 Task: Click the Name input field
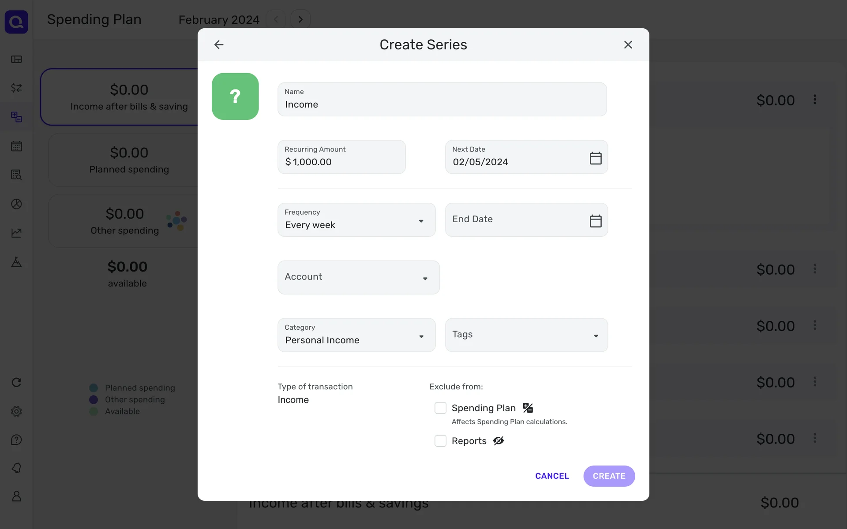coord(442,100)
